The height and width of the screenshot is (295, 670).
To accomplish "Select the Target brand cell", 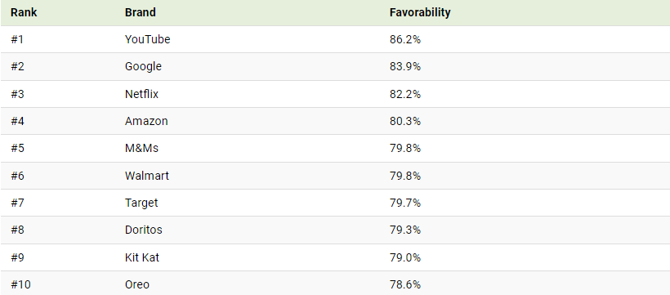I will 141,203.
